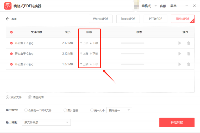This screenshot has height=133, width=200.
Task: Click the play icon for 开心盒子-2.jpg
Action: click(x=180, y=54)
